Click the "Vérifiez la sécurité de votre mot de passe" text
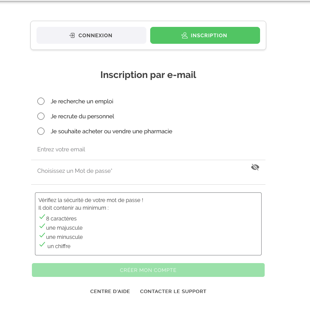Viewport: 310px width, 318px height. click(91, 200)
